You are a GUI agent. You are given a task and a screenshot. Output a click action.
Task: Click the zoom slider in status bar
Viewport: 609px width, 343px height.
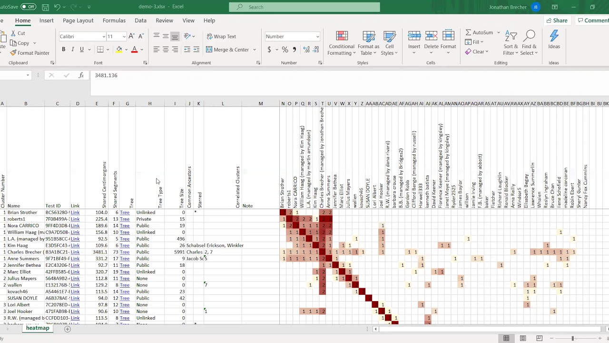(x=572, y=338)
